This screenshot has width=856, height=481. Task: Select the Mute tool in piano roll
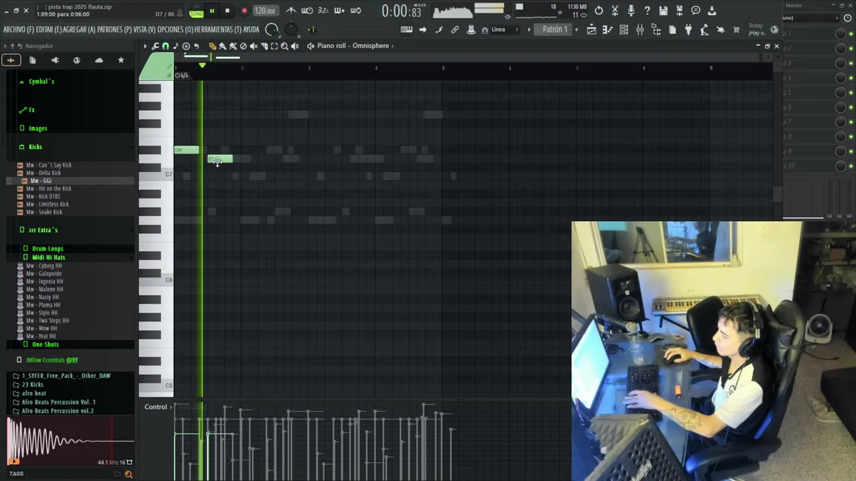tap(253, 46)
